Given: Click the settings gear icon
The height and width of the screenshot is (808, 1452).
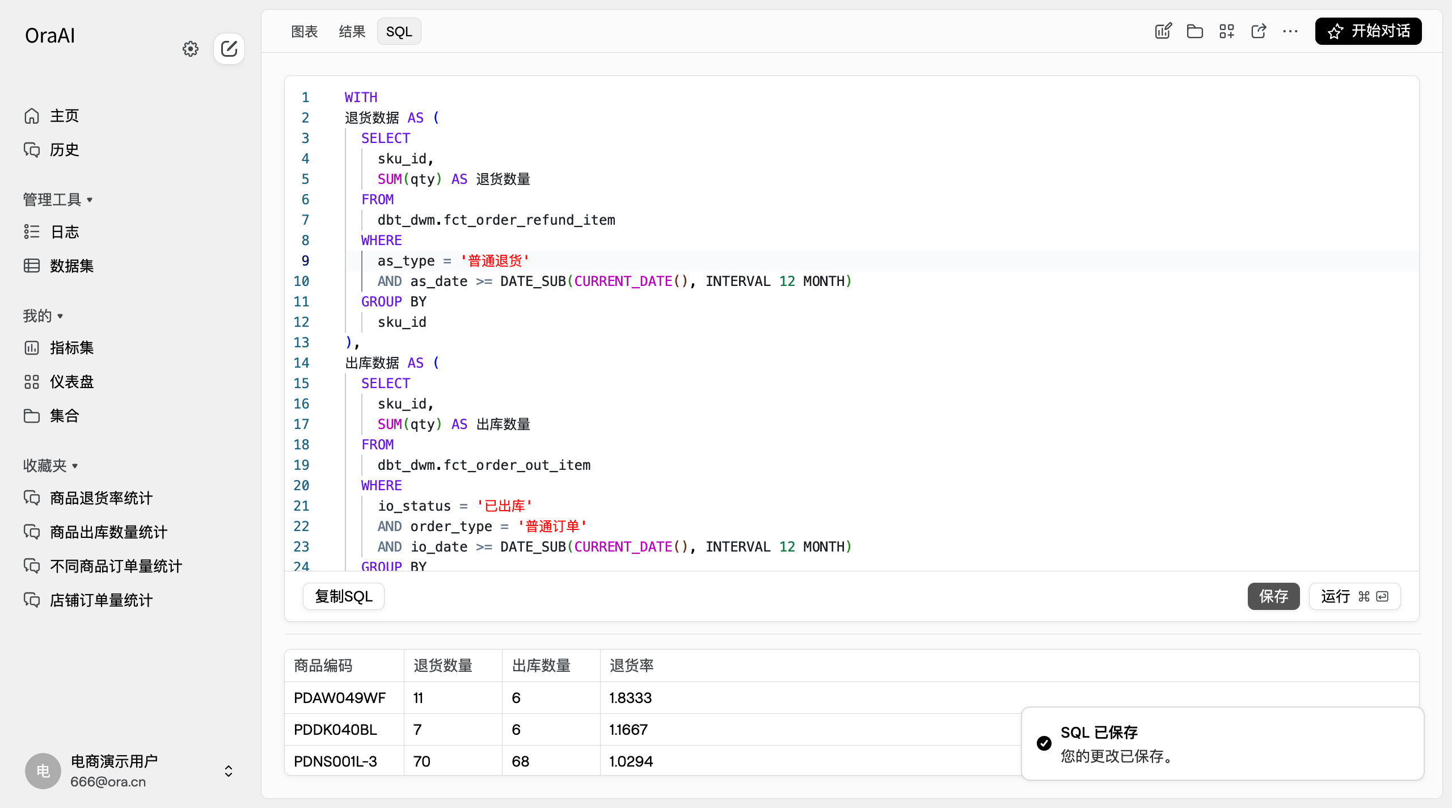Looking at the screenshot, I should (191, 49).
